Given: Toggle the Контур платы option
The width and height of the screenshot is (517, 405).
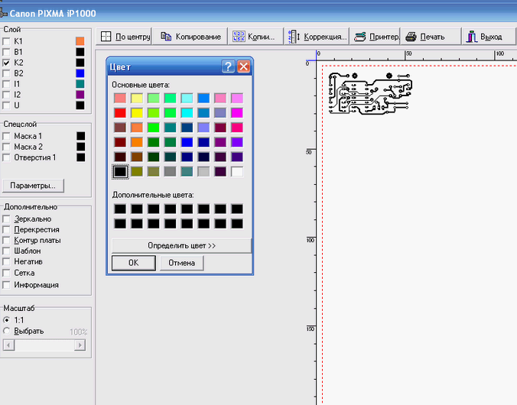Looking at the screenshot, I should pos(6,240).
